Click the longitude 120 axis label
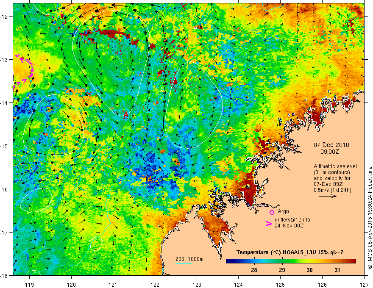This screenshot has height=288, width=373. (x=71, y=285)
